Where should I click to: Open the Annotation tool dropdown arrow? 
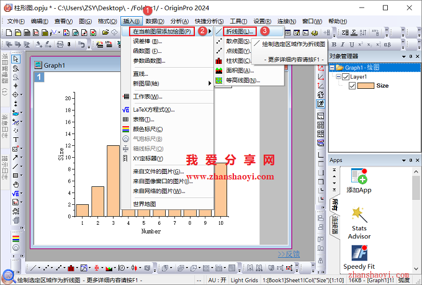[x=21, y=148]
